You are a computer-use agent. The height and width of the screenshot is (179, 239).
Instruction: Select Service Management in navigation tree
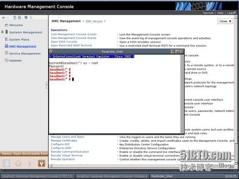[25, 53]
